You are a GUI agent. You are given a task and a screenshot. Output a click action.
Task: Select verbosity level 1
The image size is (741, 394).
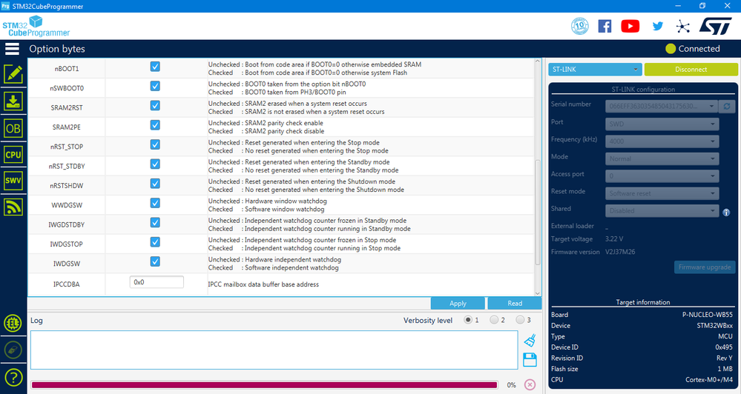(x=468, y=320)
